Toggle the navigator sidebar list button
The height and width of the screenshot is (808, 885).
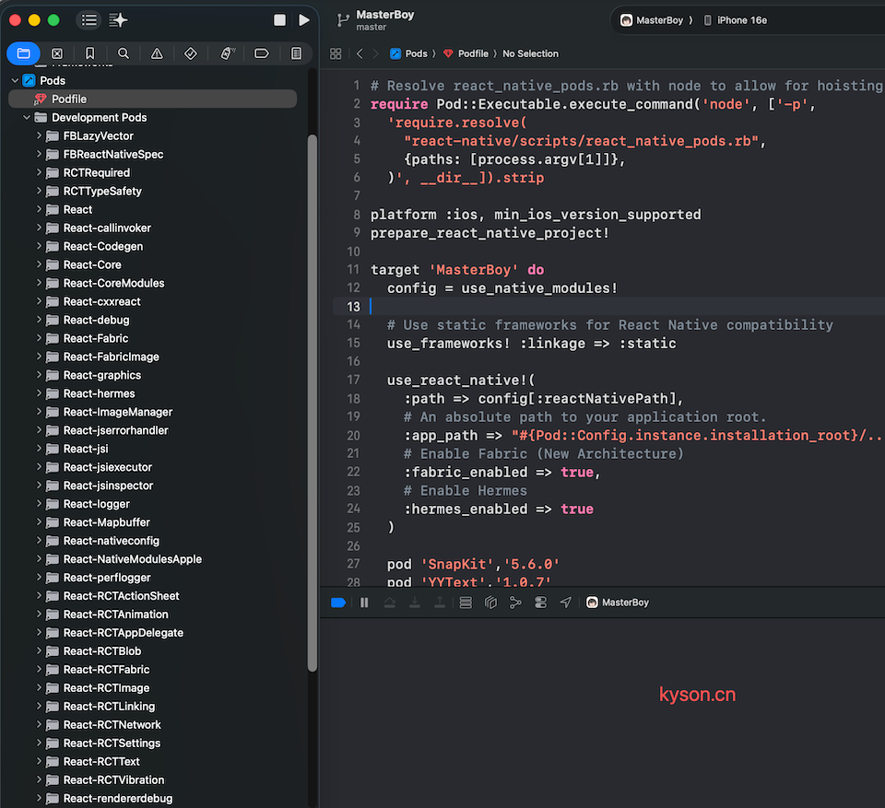coord(88,19)
